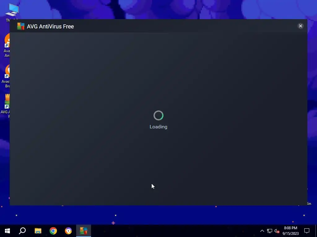317x237 pixels.
Task: Open the clock showing 8:08 PM
Action: pyautogui.click(x=290, y=231)
